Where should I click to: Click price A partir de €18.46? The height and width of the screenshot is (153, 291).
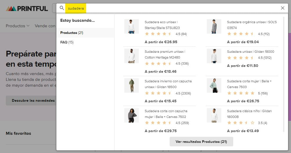tap(161, 72)
